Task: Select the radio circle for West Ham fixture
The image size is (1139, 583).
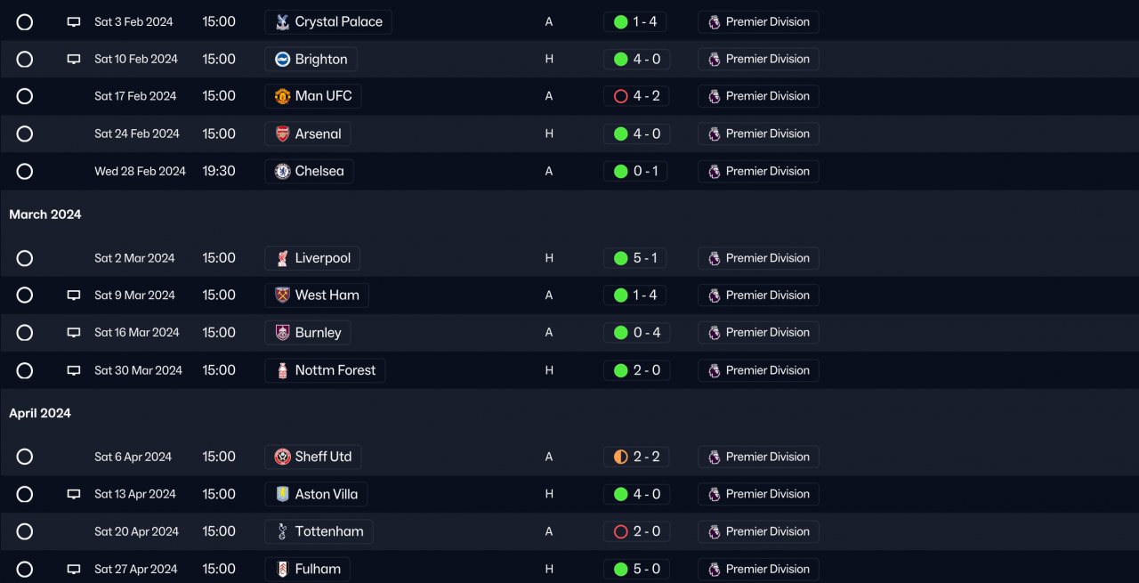Action: pos(25,296)
